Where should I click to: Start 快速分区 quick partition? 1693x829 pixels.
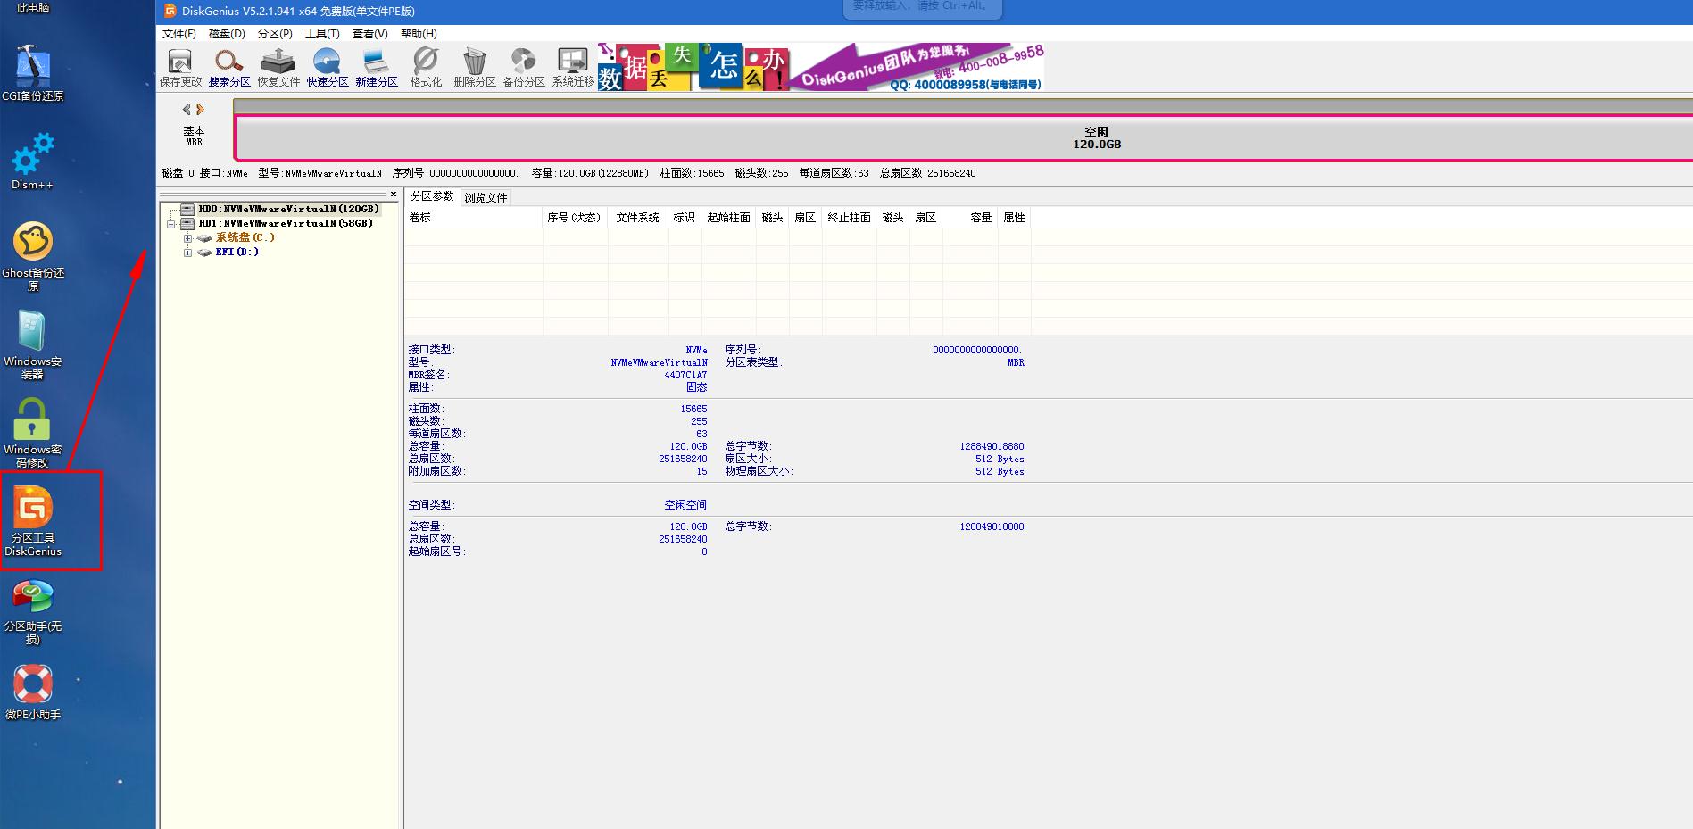[328, 68]
